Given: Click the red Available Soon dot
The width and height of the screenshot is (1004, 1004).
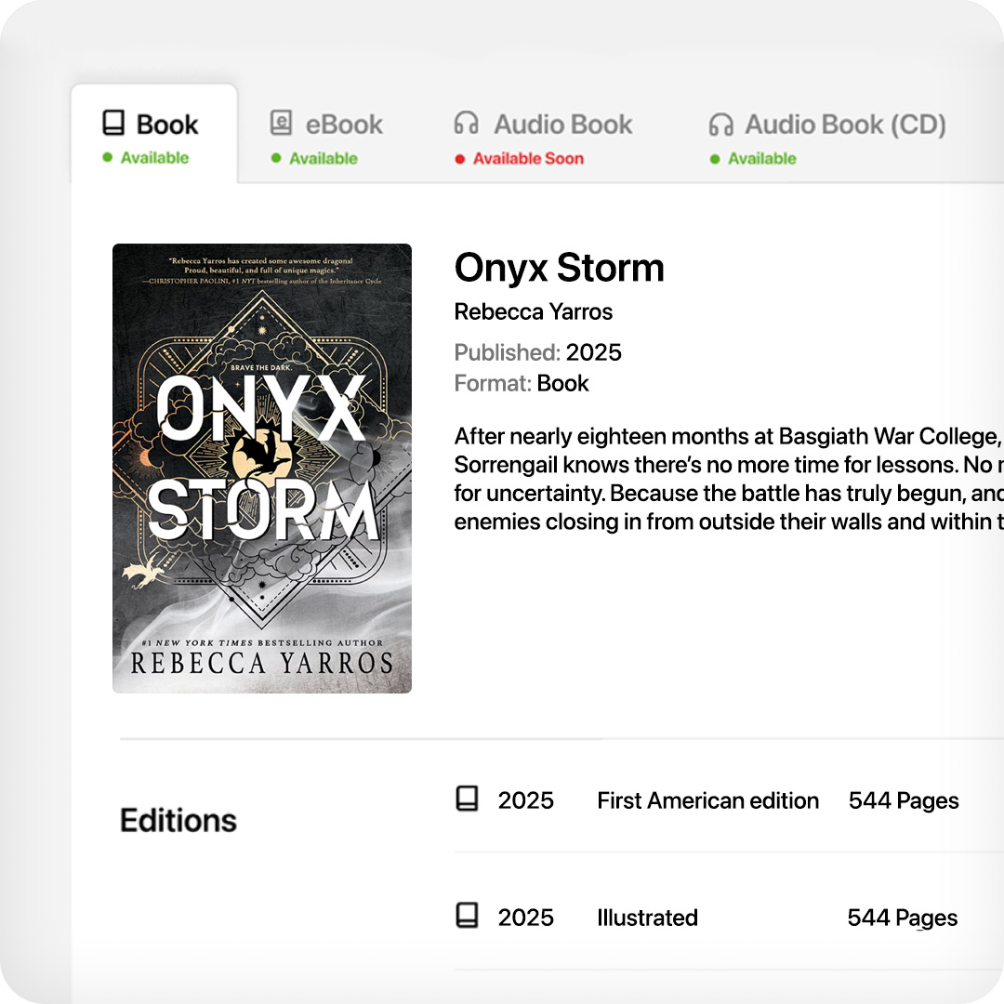Looking at the screenshot, I should point(460,159).
